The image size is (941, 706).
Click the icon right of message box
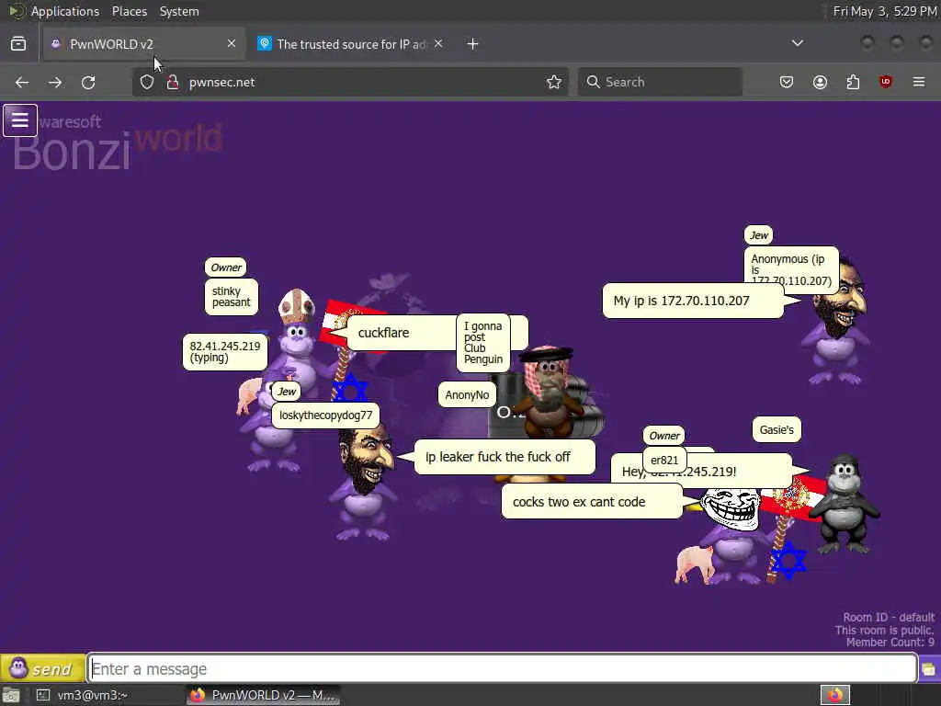tap(929, 669)
